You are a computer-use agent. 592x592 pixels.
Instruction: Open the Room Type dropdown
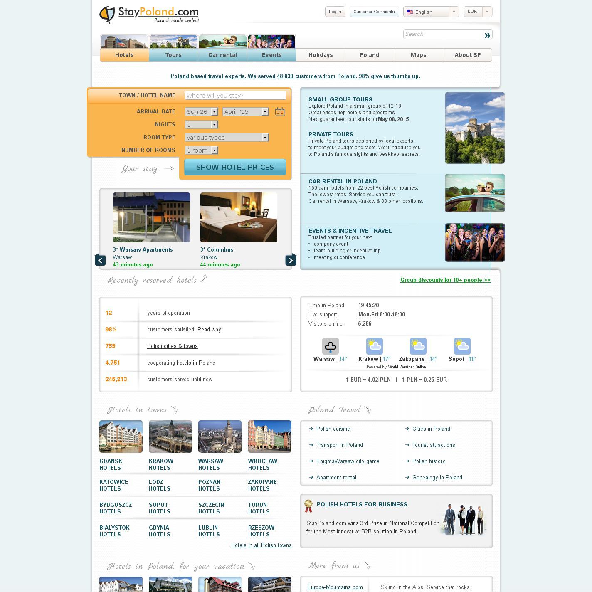(x=227, y=137)
